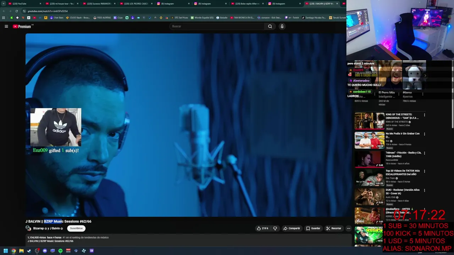Open the YouTube hamburger guide menu
The image size is (454, 255).
pos(6,26)
